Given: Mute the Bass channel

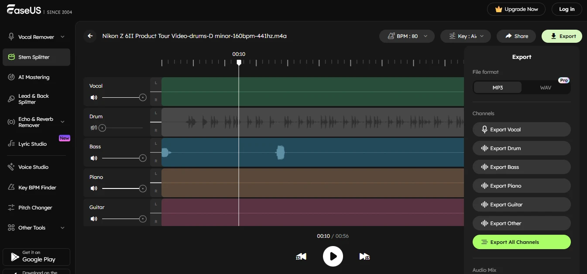Looking at the screenshot, I should click(x=94, y=158).
